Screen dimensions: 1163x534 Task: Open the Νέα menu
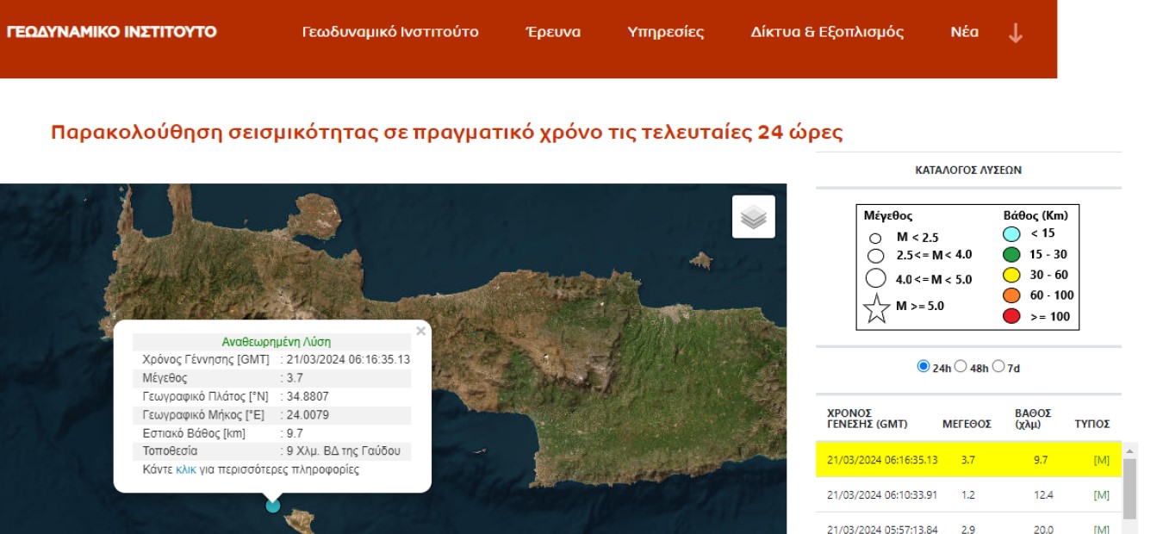click(964, 33)
